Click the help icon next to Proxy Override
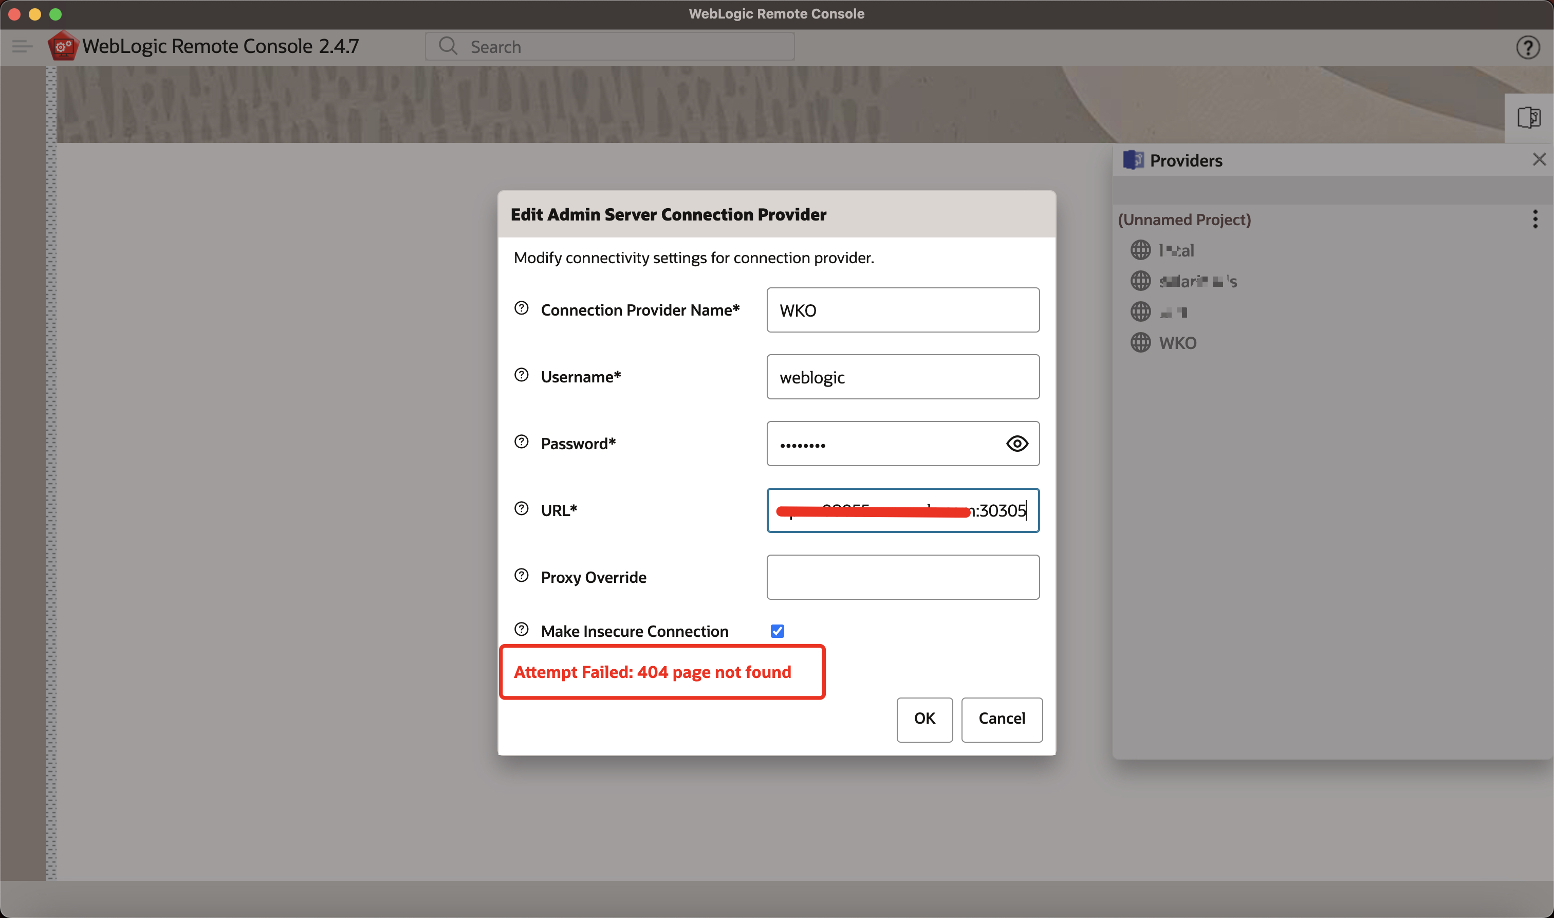The image size is (1554, 918). click(521, 575)
